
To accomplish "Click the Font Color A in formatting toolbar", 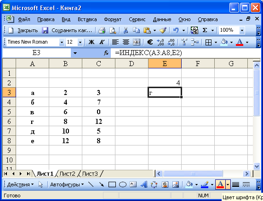I will 240,42.
